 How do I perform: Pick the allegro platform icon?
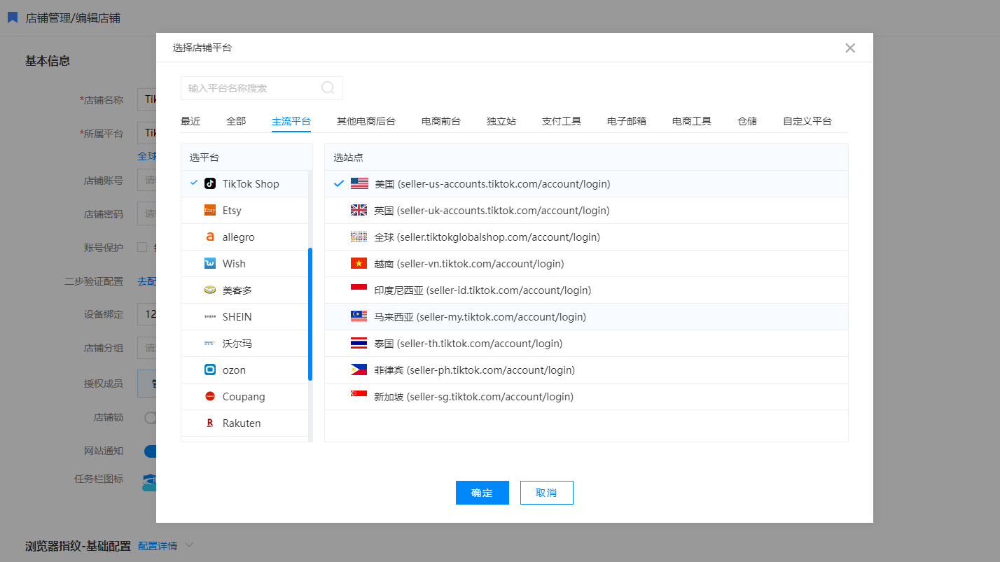[210, 237]
